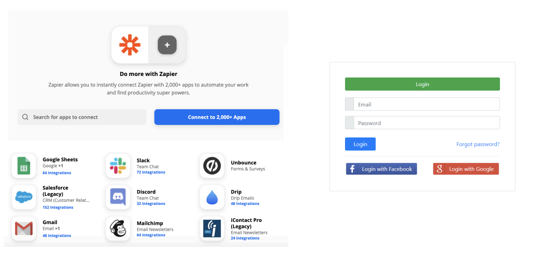The height and width of the screenshot is (261, 539).
Task: Open Google Sheets 64 Integrations link
Action: (x=57, y=173)
